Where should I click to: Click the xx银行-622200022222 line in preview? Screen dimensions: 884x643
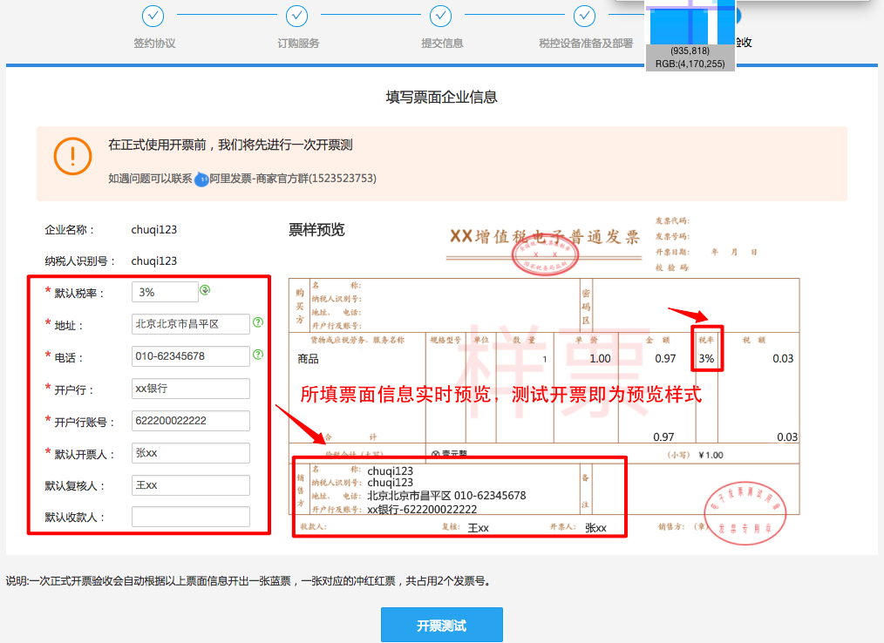[x=422, y=510]
